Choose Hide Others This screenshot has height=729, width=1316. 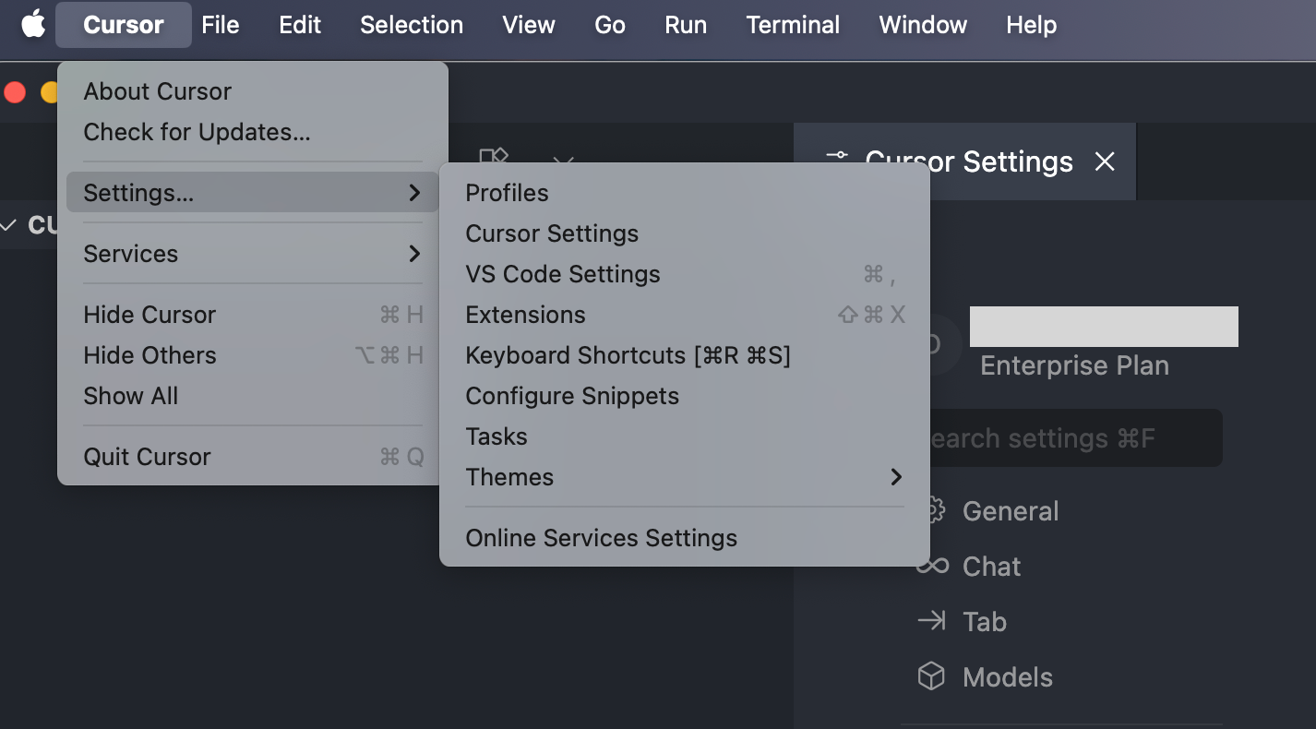253,355
